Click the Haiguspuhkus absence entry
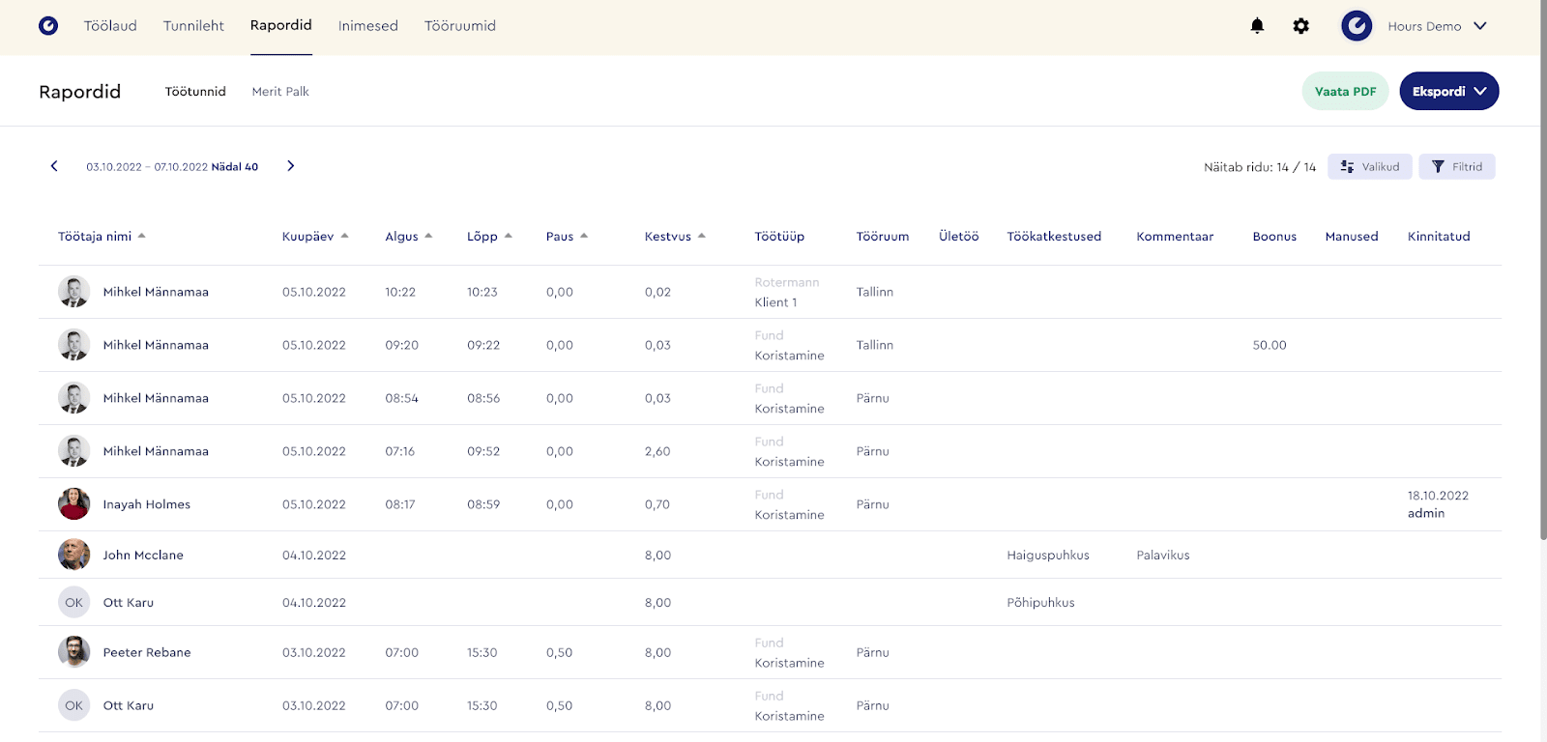 click(1048, 555)
